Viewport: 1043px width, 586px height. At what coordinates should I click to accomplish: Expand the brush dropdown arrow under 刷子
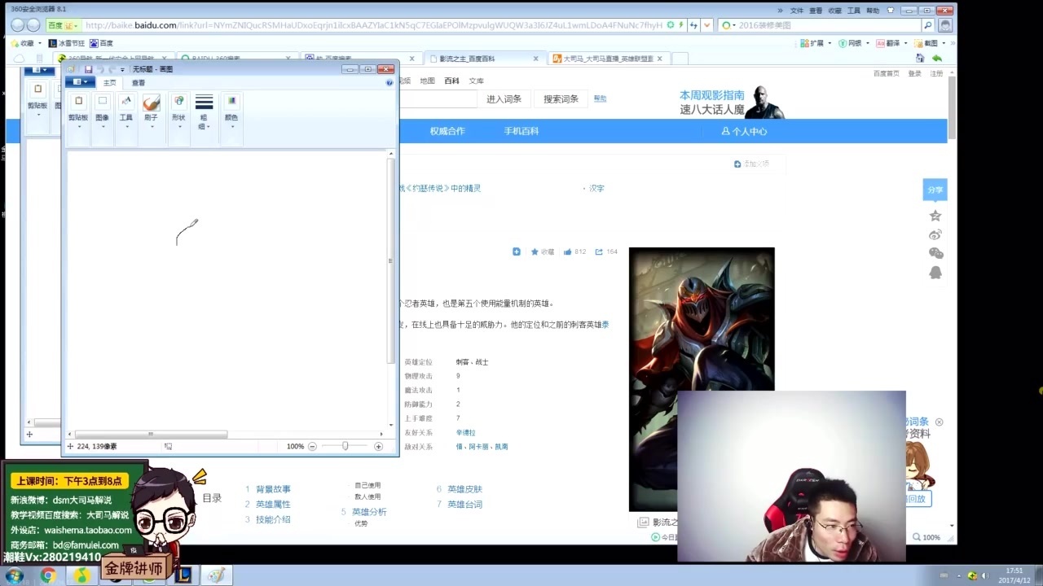pyautogui.click(x=151, y=126)
